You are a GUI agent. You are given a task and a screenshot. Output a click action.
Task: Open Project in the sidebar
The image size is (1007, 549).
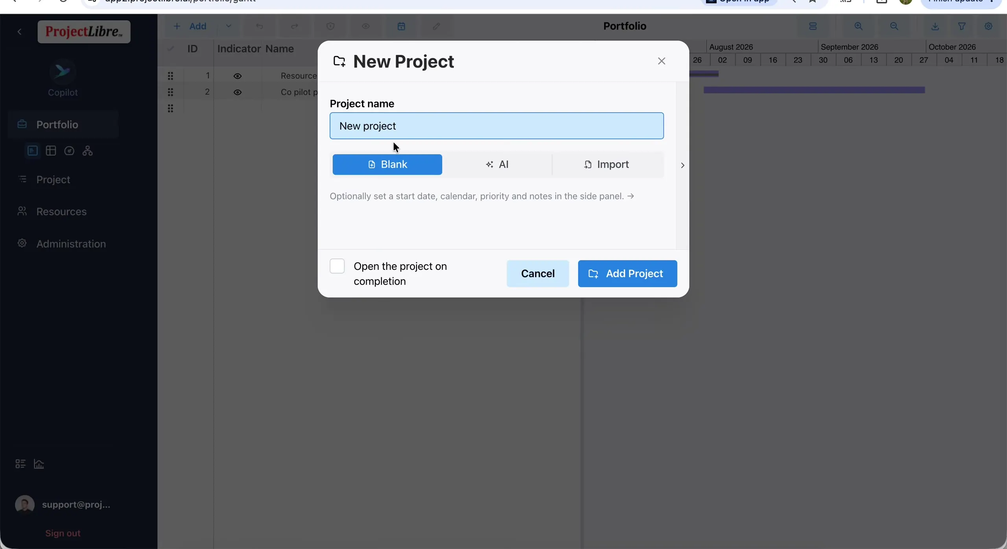coord(53,179)
